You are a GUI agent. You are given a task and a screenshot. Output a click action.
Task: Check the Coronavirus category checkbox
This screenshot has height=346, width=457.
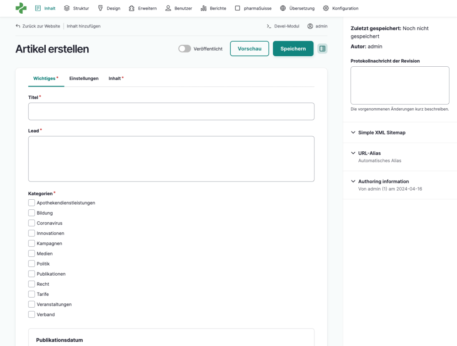[x=32, y=223]
